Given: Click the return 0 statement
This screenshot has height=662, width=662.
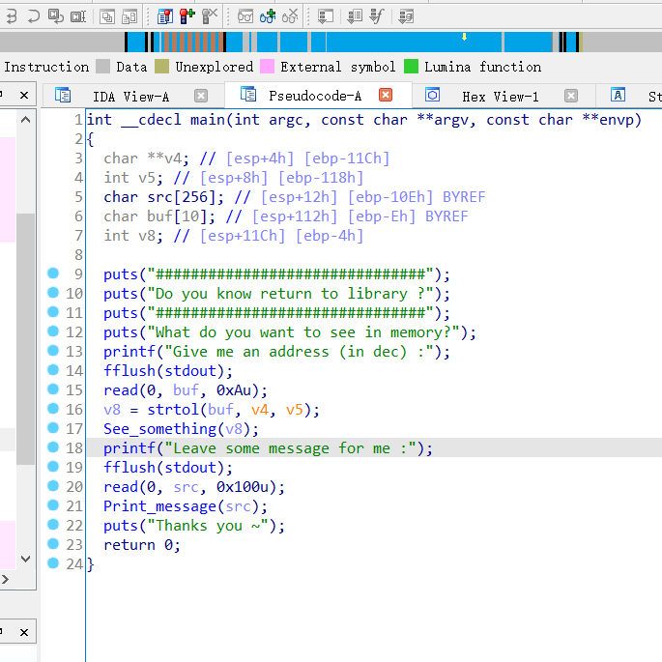Looking at the screenshot, I should (x=142, y=545).
